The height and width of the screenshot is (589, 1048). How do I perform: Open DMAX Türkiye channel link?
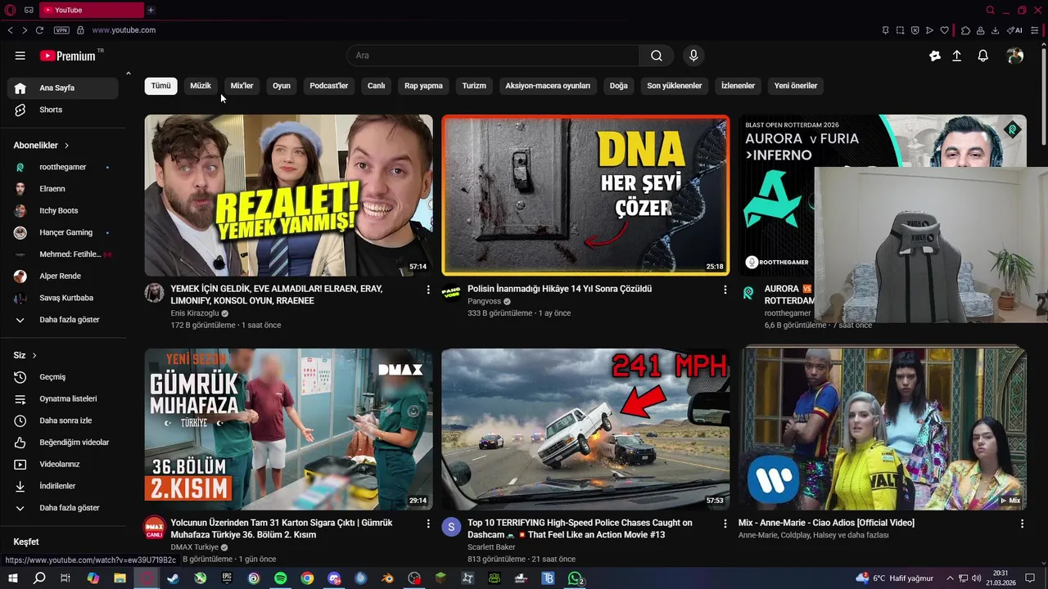tap(195, 547)
